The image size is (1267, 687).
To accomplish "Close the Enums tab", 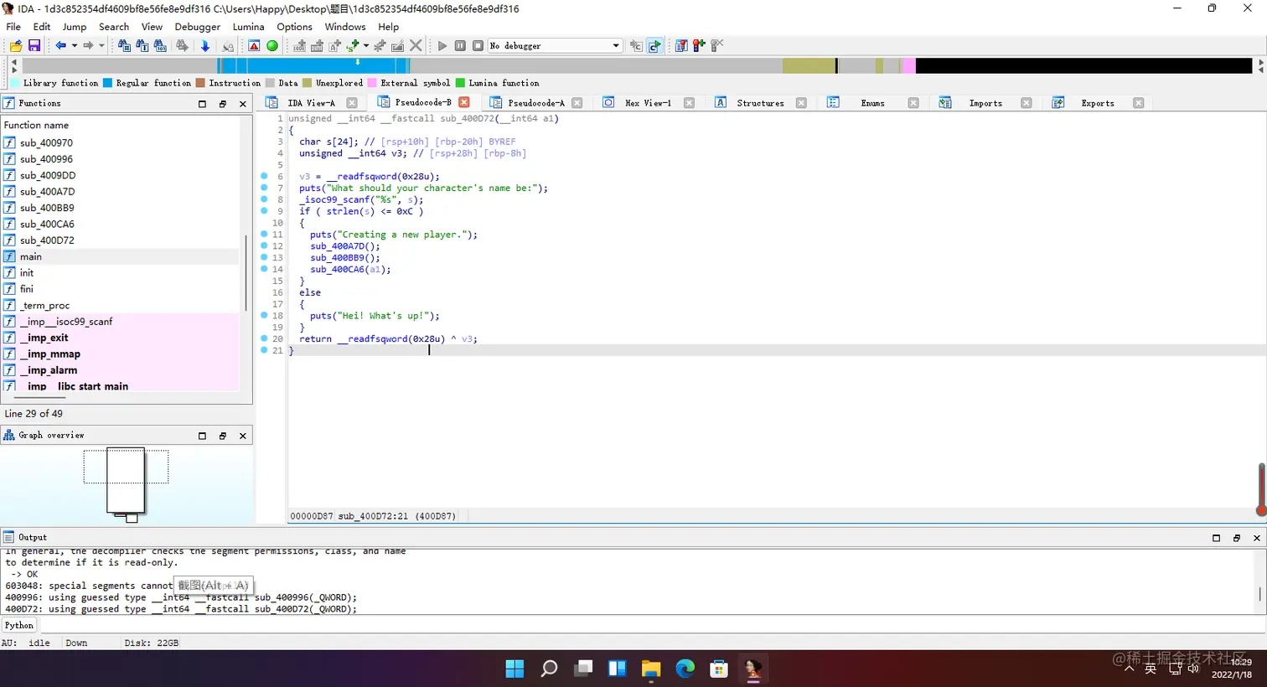I will pos(913,103).
